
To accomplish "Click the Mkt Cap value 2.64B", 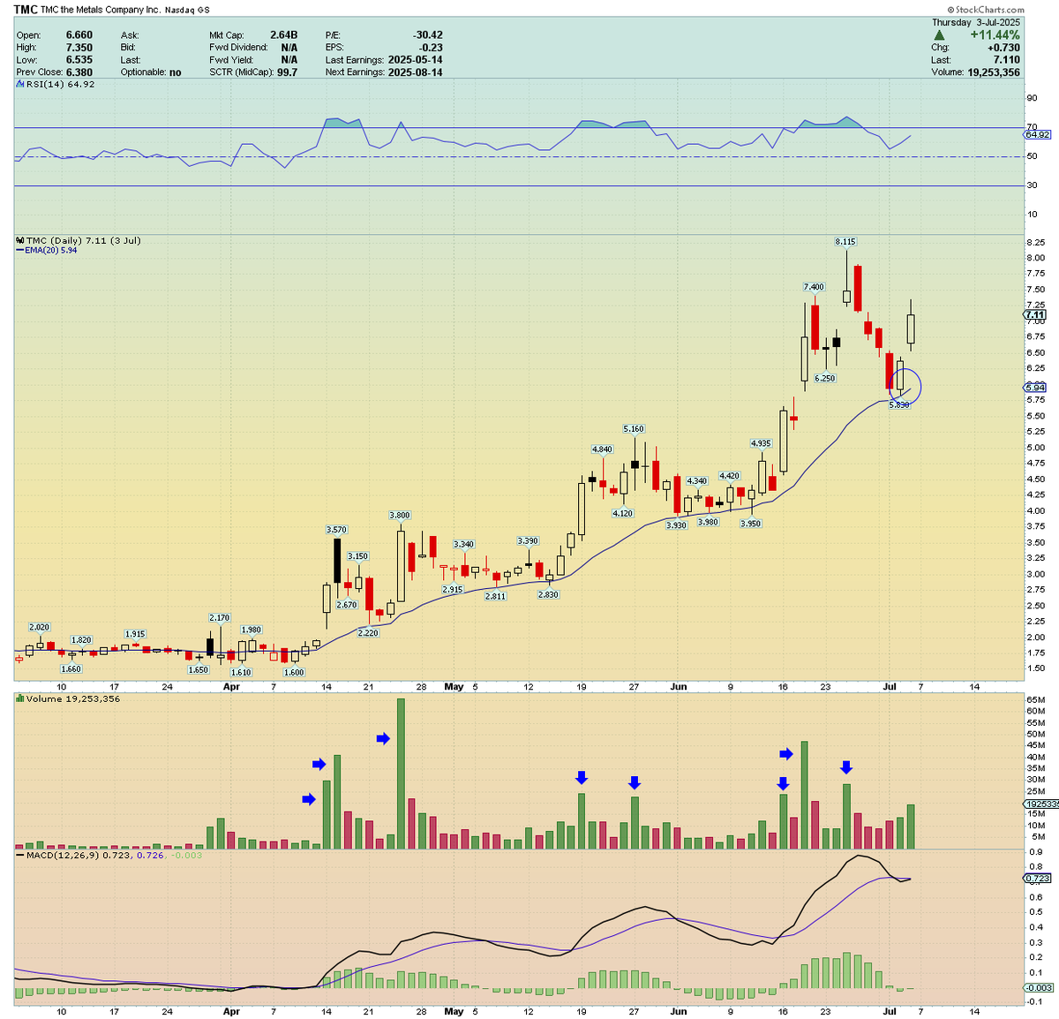I will click(283, 35).
